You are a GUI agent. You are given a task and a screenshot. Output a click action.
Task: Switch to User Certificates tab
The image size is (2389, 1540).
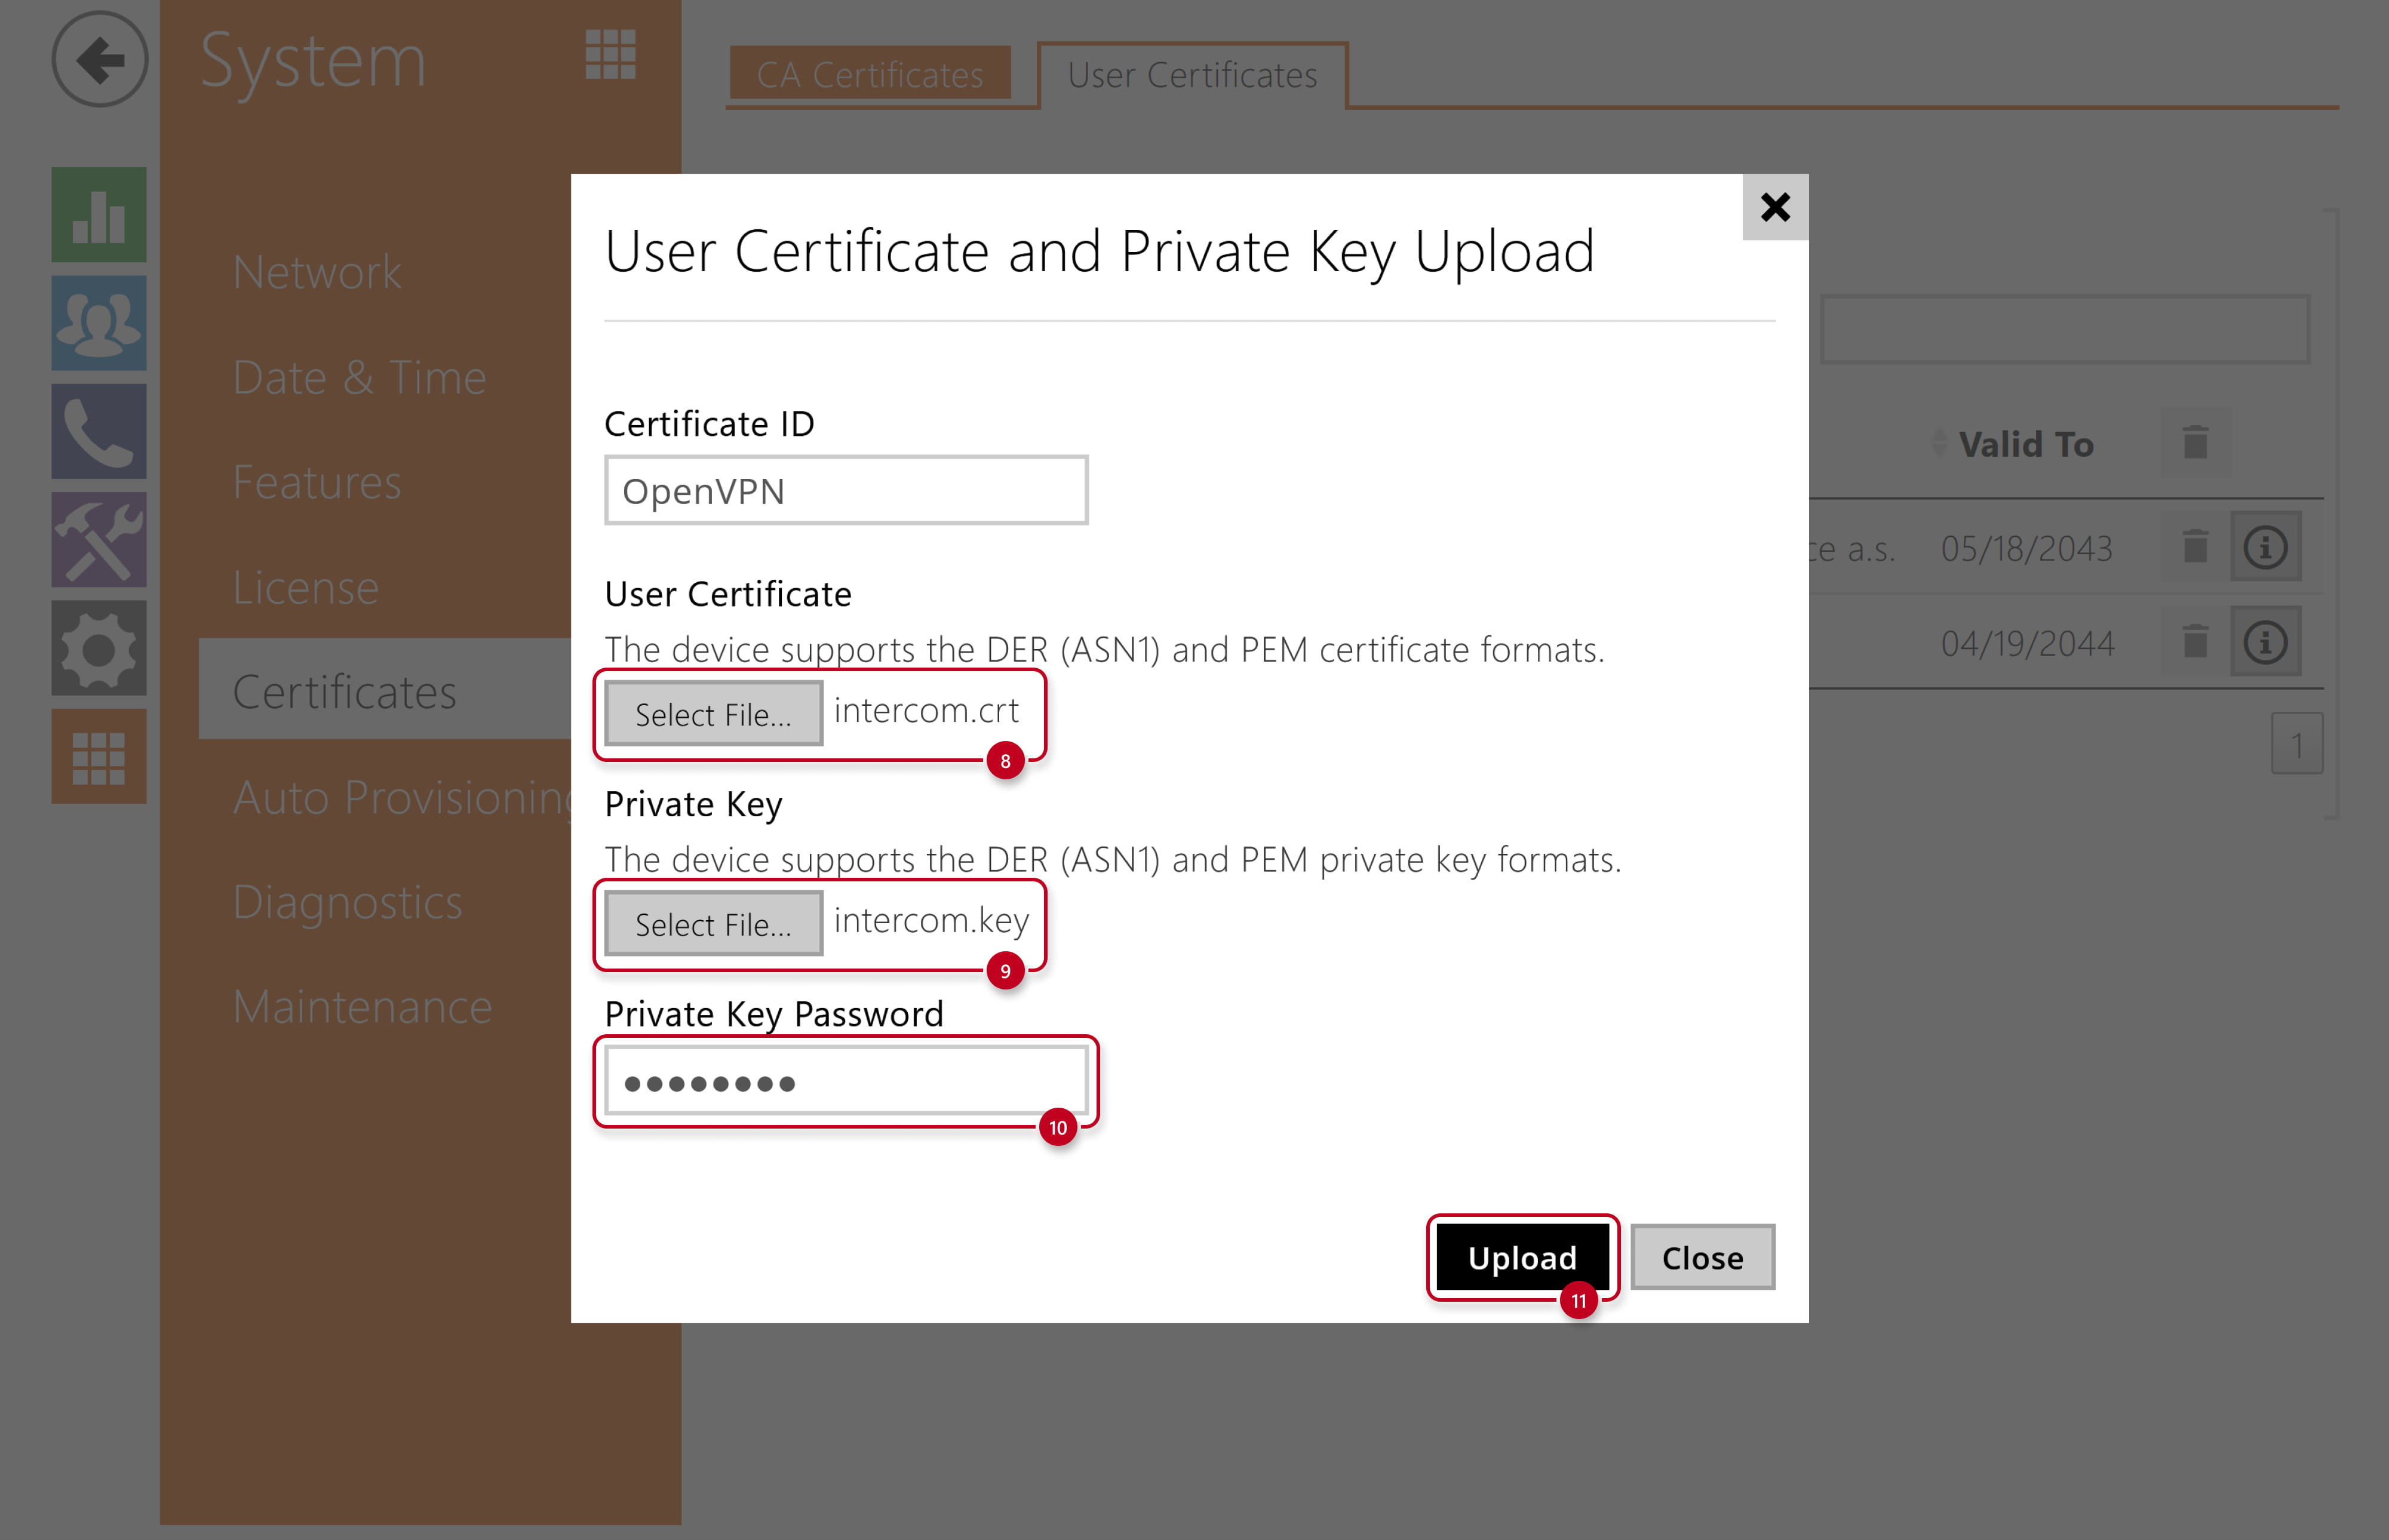pos(1192,74)
